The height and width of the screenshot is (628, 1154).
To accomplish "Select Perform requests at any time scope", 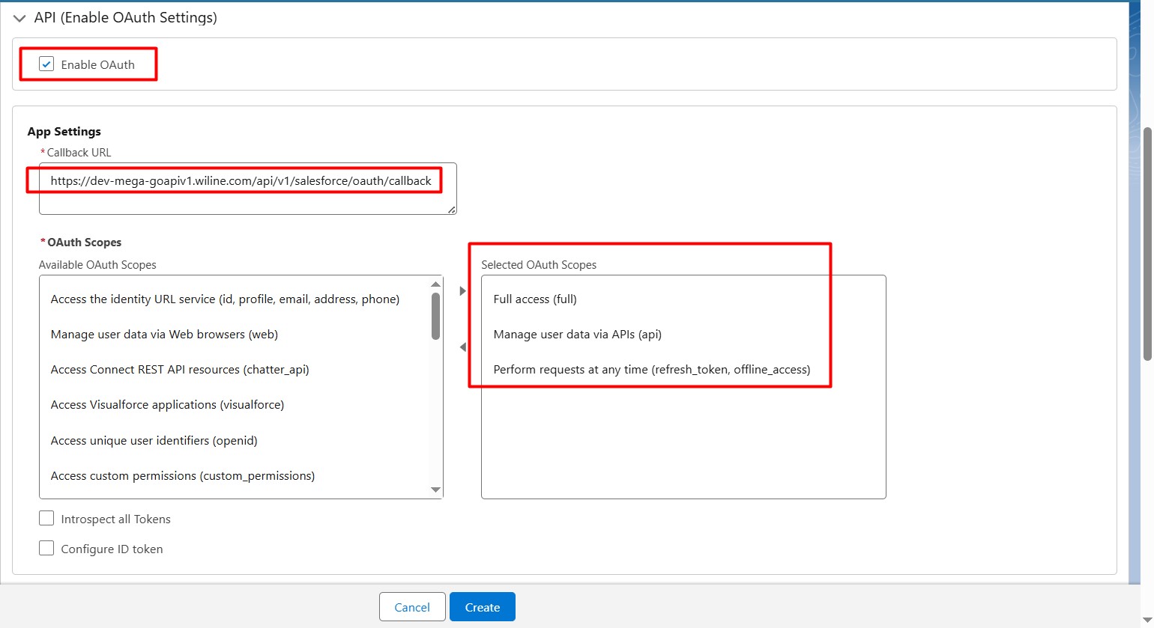I will [x=651, y=369].
